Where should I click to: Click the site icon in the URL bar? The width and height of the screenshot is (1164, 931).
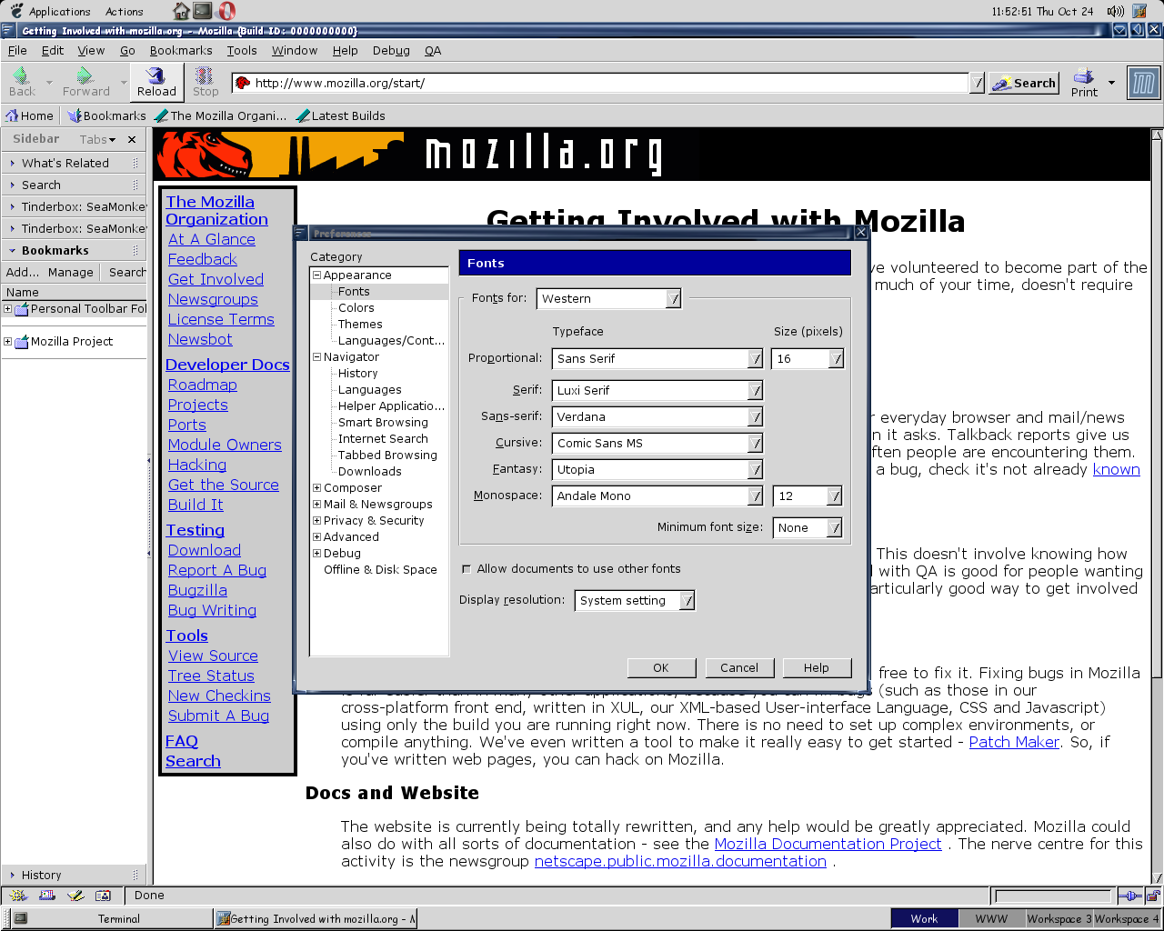pos(242,83)
